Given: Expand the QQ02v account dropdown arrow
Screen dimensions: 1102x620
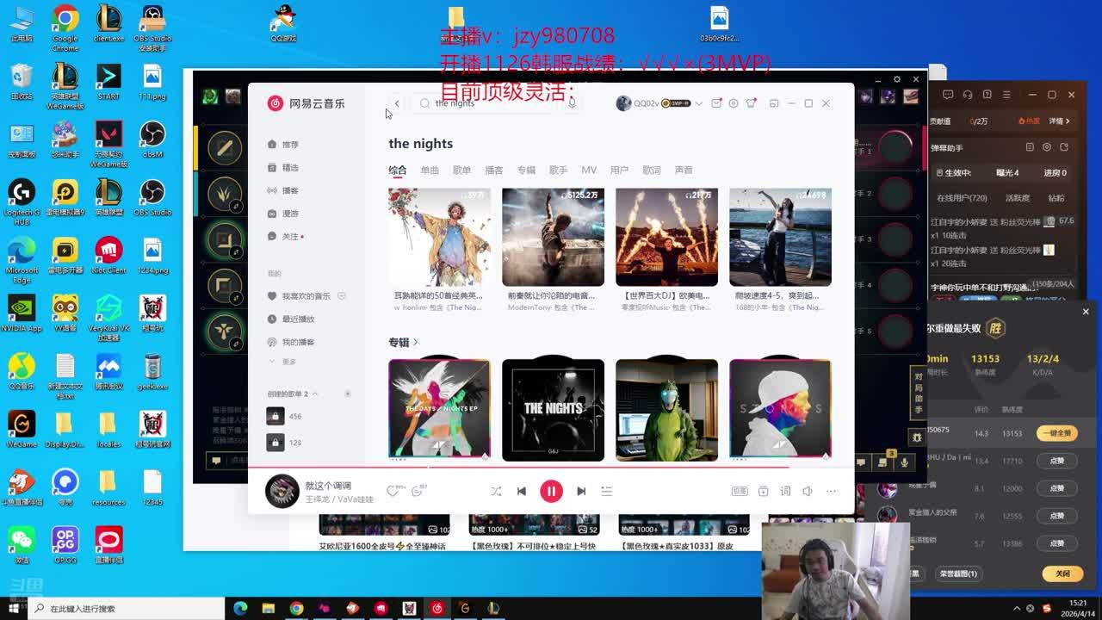Looking at the screenshot, I should tap(698, 103).
